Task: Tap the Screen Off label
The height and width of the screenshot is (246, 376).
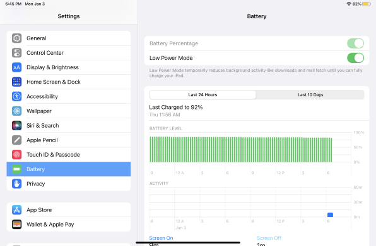Action: tap(269, 238)
